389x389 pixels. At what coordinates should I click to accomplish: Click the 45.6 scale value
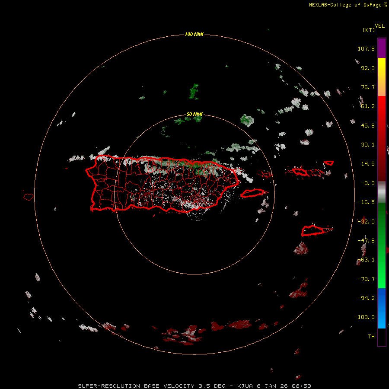coord(368,125)
